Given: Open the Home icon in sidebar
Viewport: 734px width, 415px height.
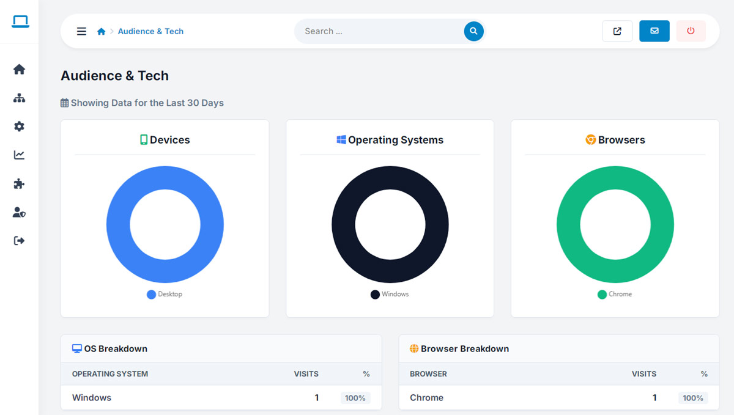Looking at the screenshot, I should (19, 69).
